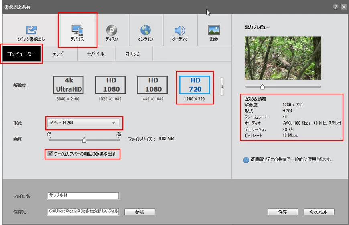This screenshot has height=225, width=349.
Task: Select 4k UltraHD 3840 x 2160 resolution
Action: pos(68,88)
